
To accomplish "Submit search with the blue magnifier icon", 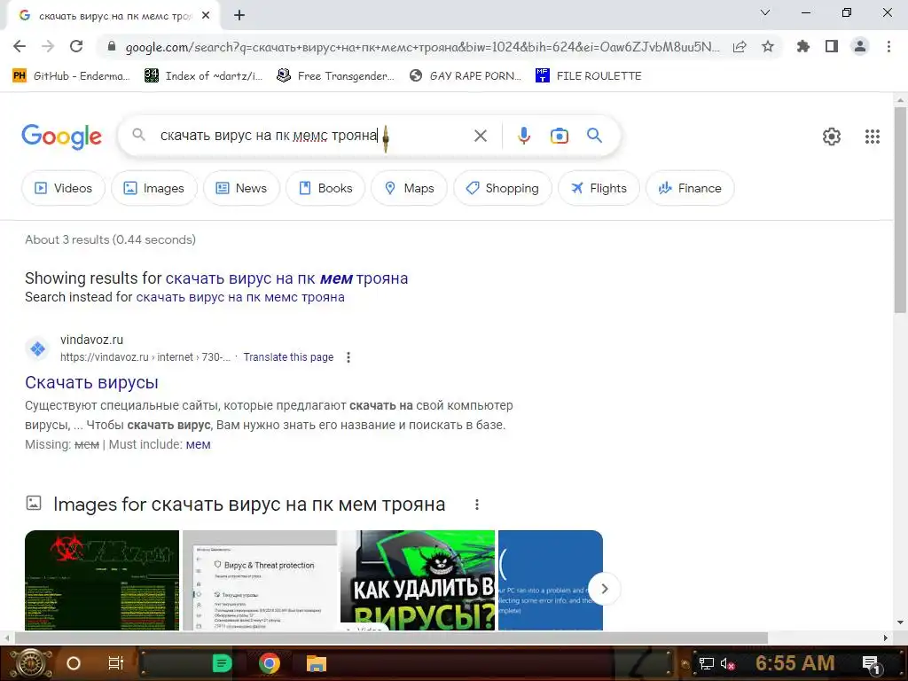I will pyautogui.click(x=595, y=136).
